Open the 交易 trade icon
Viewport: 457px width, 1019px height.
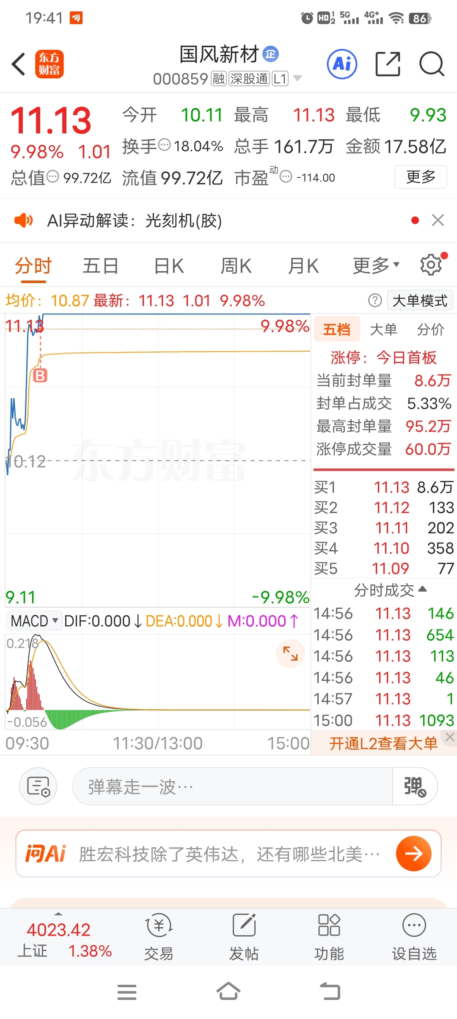pyautogui.click(x=159, y=938)
